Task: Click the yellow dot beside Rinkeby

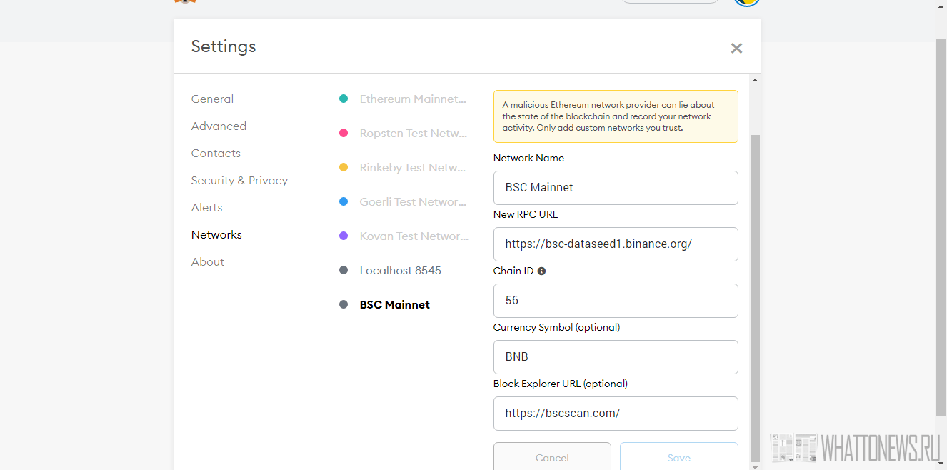Action: pos(344,168)
